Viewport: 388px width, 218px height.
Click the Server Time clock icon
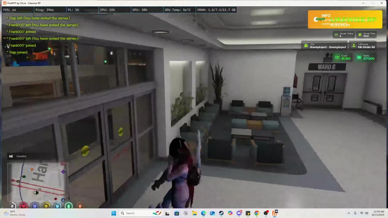(x=360, y=35)
